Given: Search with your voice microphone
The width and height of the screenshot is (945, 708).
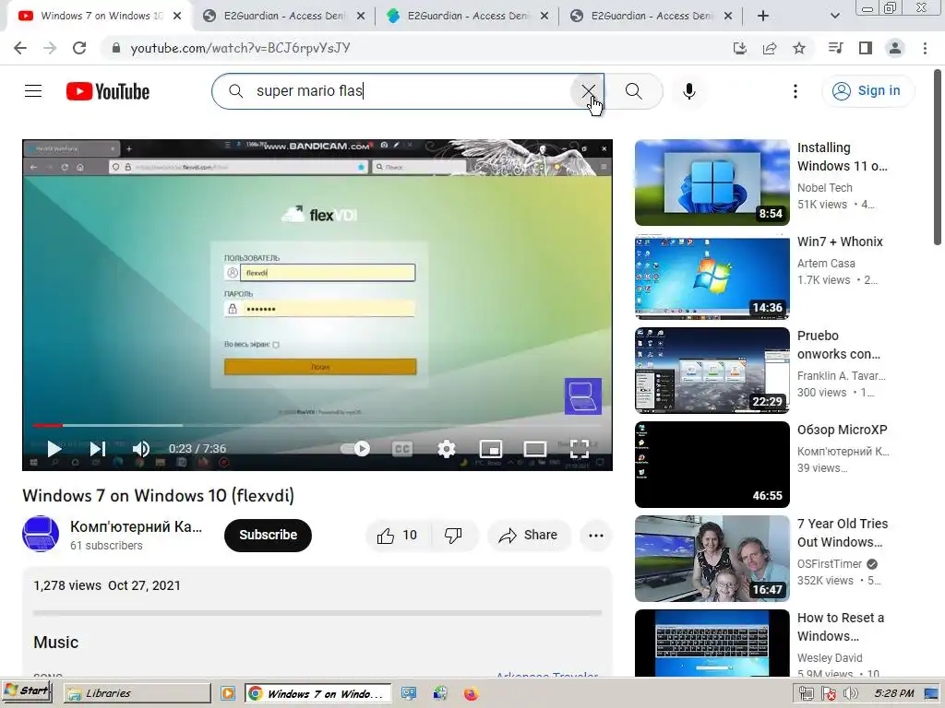Looking at the screenshot, I should (x=689, y=91).
